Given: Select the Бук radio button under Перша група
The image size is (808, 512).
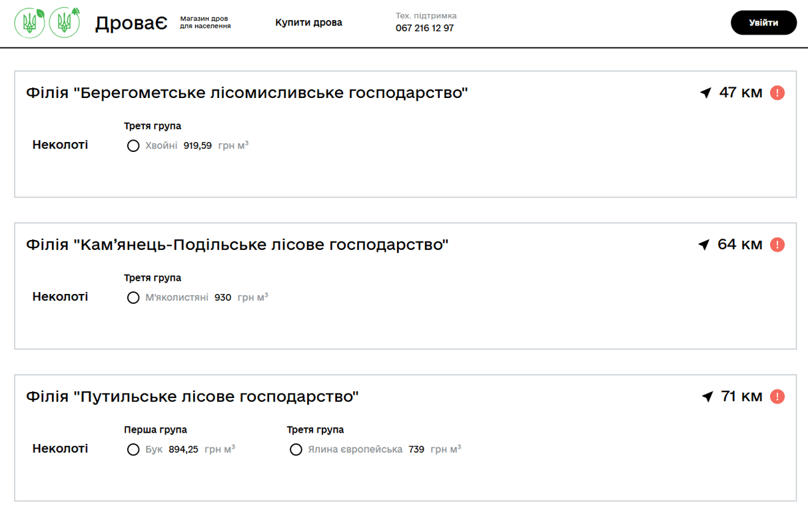Looking at the screenshot, I should pyautogui.click(x=133, y=449).
